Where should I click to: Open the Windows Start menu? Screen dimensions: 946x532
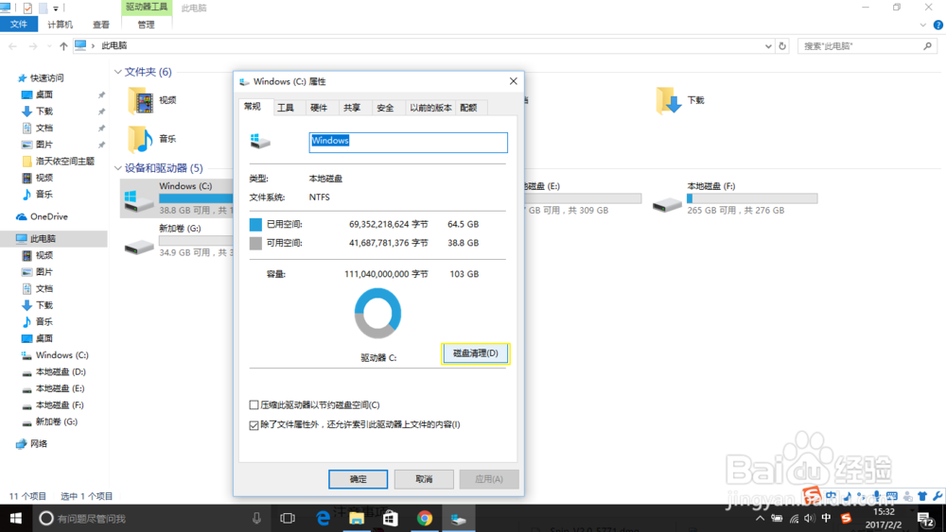point(16,518)
